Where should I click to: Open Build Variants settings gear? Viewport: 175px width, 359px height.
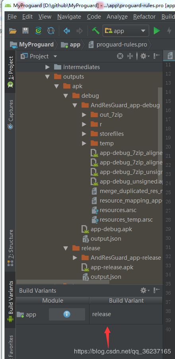tap(145, 291)
